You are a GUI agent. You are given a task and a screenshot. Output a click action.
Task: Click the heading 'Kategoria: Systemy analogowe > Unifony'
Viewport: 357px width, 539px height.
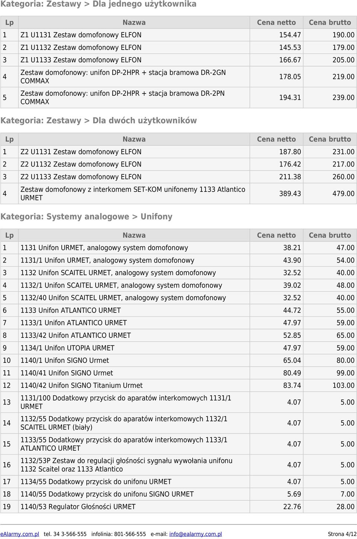coord(86,217)
